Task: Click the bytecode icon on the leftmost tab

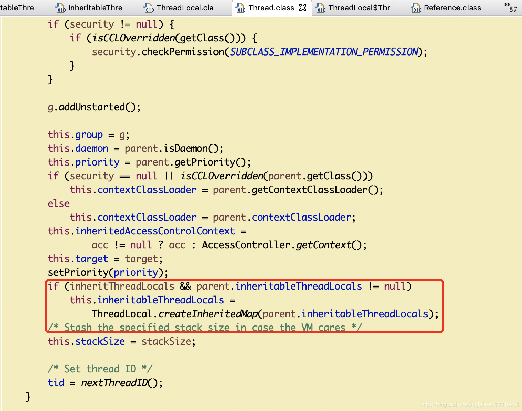Action: [x=3, y=8]
